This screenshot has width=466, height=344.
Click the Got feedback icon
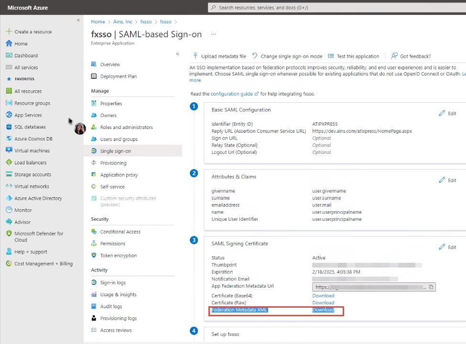(394, 56)
